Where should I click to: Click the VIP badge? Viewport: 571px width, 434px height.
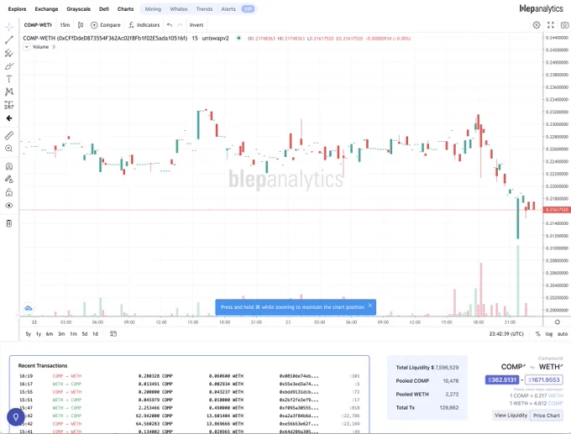(248, 8)
